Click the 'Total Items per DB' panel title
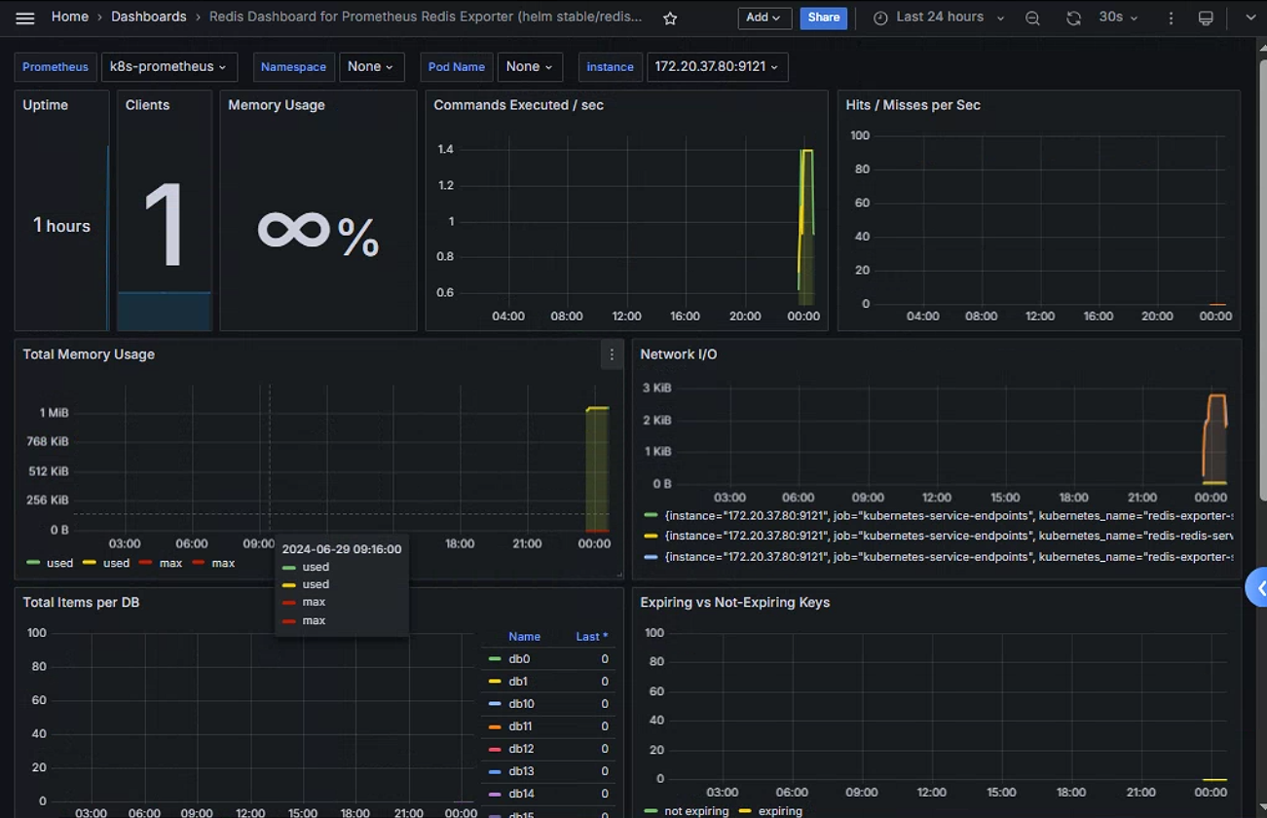1267x818 pixels. [x=81, y=603]
